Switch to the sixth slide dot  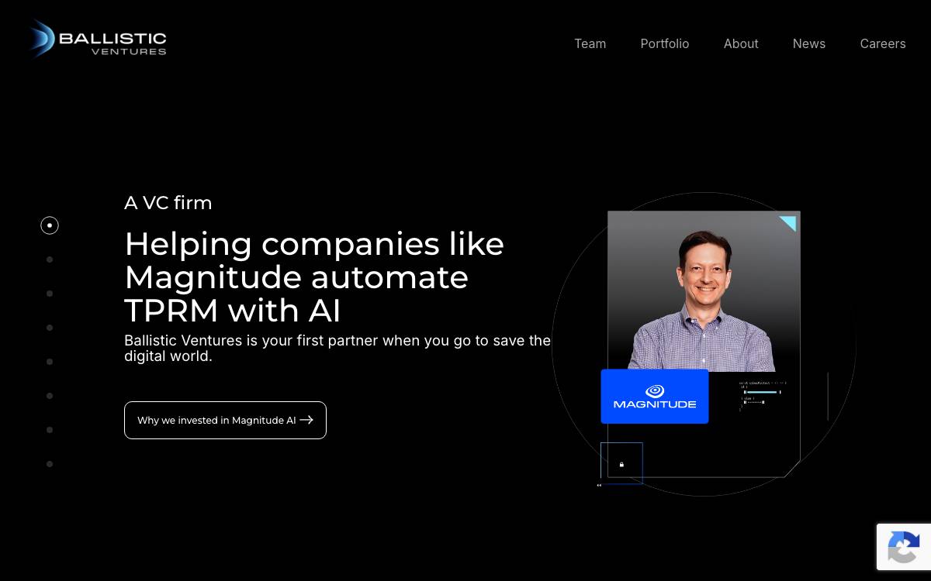coord(50,396)
